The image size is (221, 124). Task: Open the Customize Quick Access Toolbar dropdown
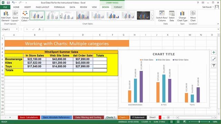(26, 3)
